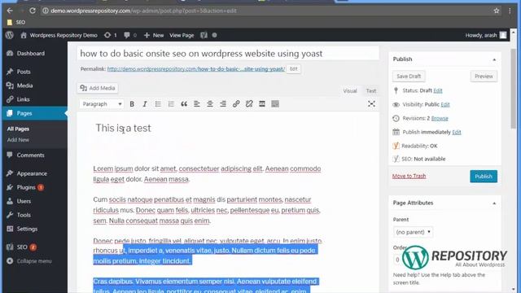521x293 pixels.
Task: Open SEO menu in sidebar
Action: (22, 247)
